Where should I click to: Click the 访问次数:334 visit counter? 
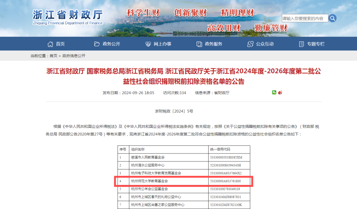click(175, 93)
